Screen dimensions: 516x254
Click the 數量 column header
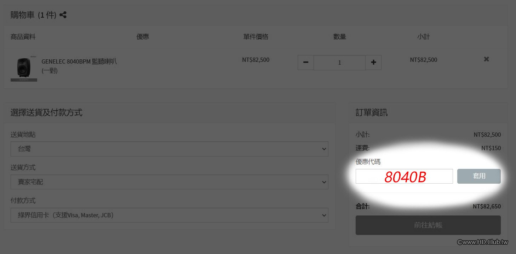tap(340, 37)
